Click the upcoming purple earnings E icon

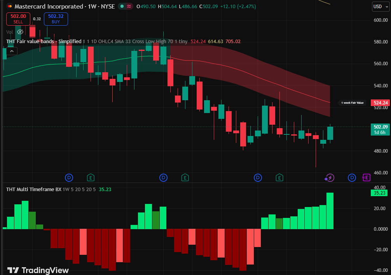point(366,178)
